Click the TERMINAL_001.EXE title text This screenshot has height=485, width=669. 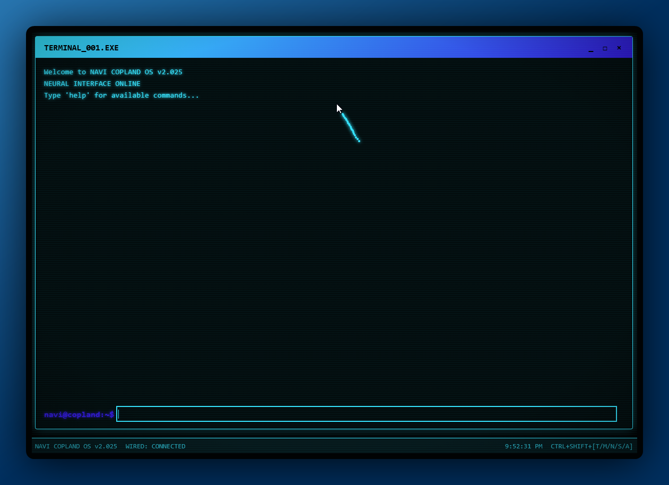click(81, 48)
